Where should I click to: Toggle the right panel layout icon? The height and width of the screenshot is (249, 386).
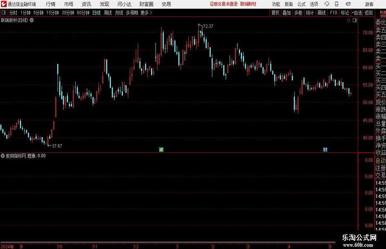tap(355, 20)
